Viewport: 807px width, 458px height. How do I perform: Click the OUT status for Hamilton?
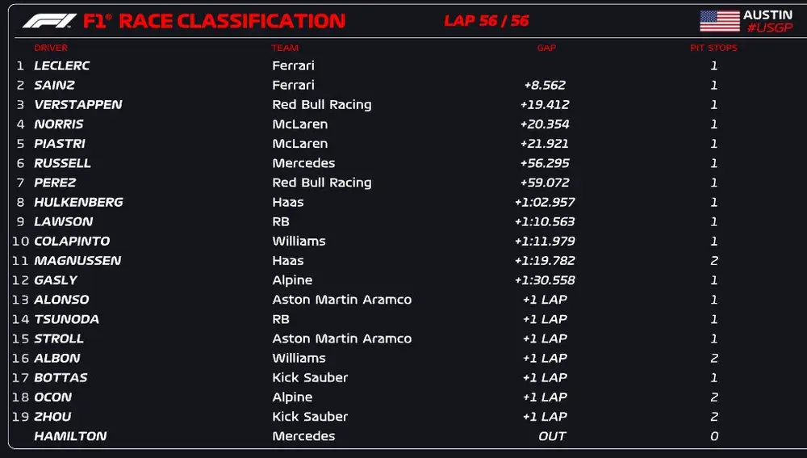tap(552, 436)
